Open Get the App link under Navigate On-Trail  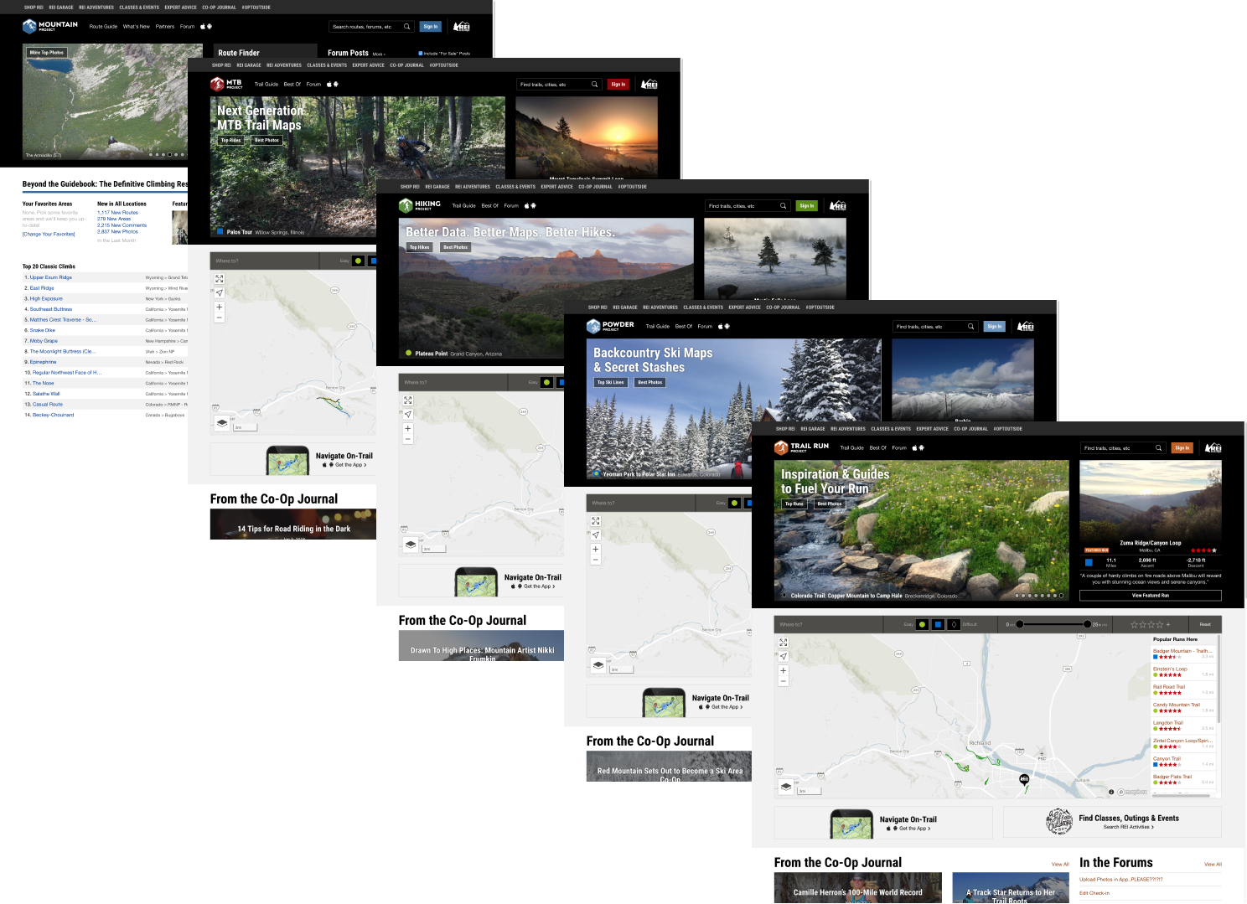pos(913,829)
